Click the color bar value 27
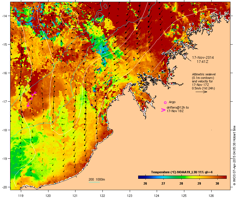This screenshot has width=238, height=198. (x=163, y=183)
